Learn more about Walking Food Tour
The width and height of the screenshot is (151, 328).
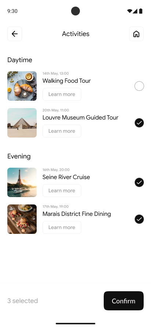pos(62,95)
